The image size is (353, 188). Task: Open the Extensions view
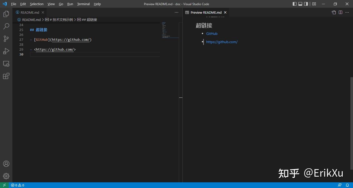coord(6,76)
